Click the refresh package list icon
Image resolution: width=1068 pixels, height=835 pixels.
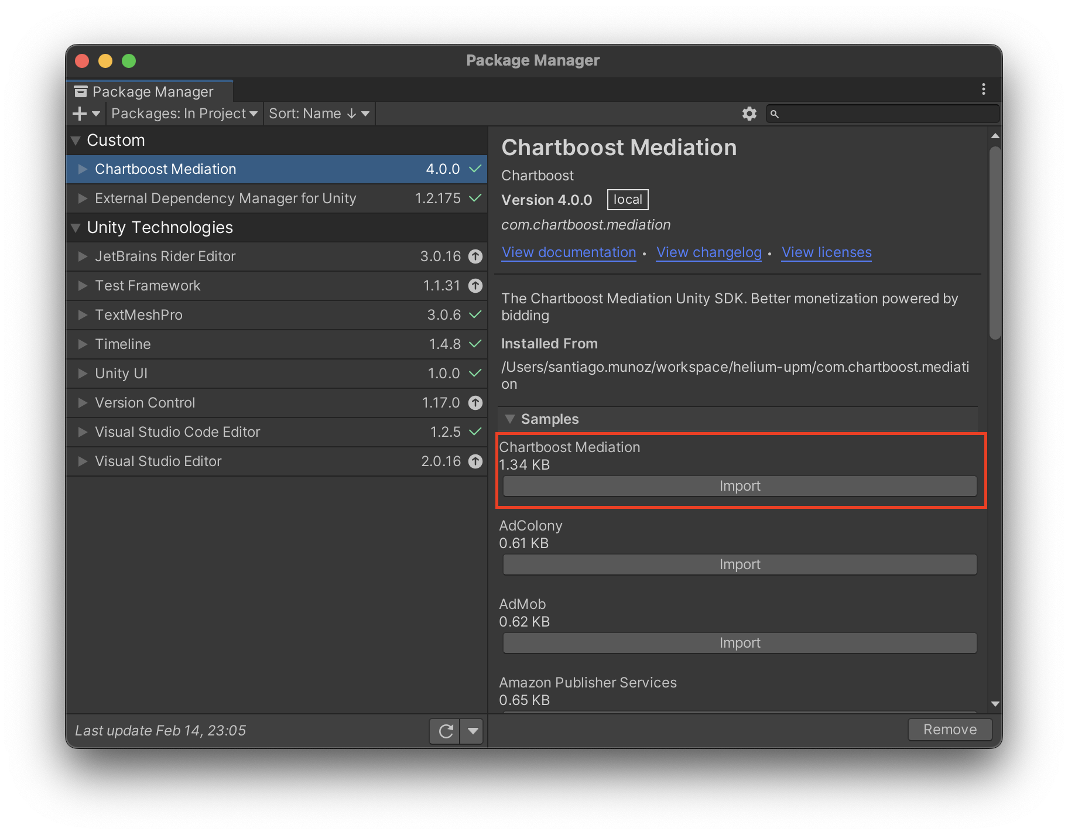[446, 731]
